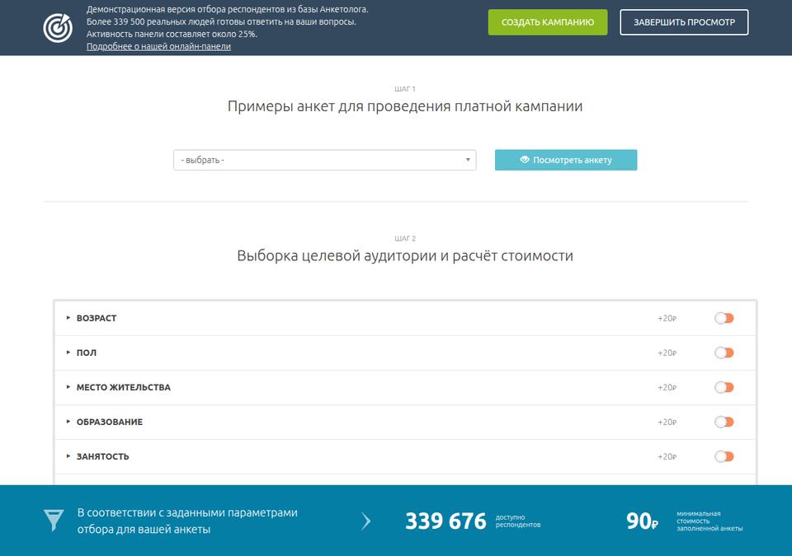Open 'Подробнее о нашей онлайн-панели' link
This screenshot has height=556, width=792.
pyautogui.click(x=158, y=46)
